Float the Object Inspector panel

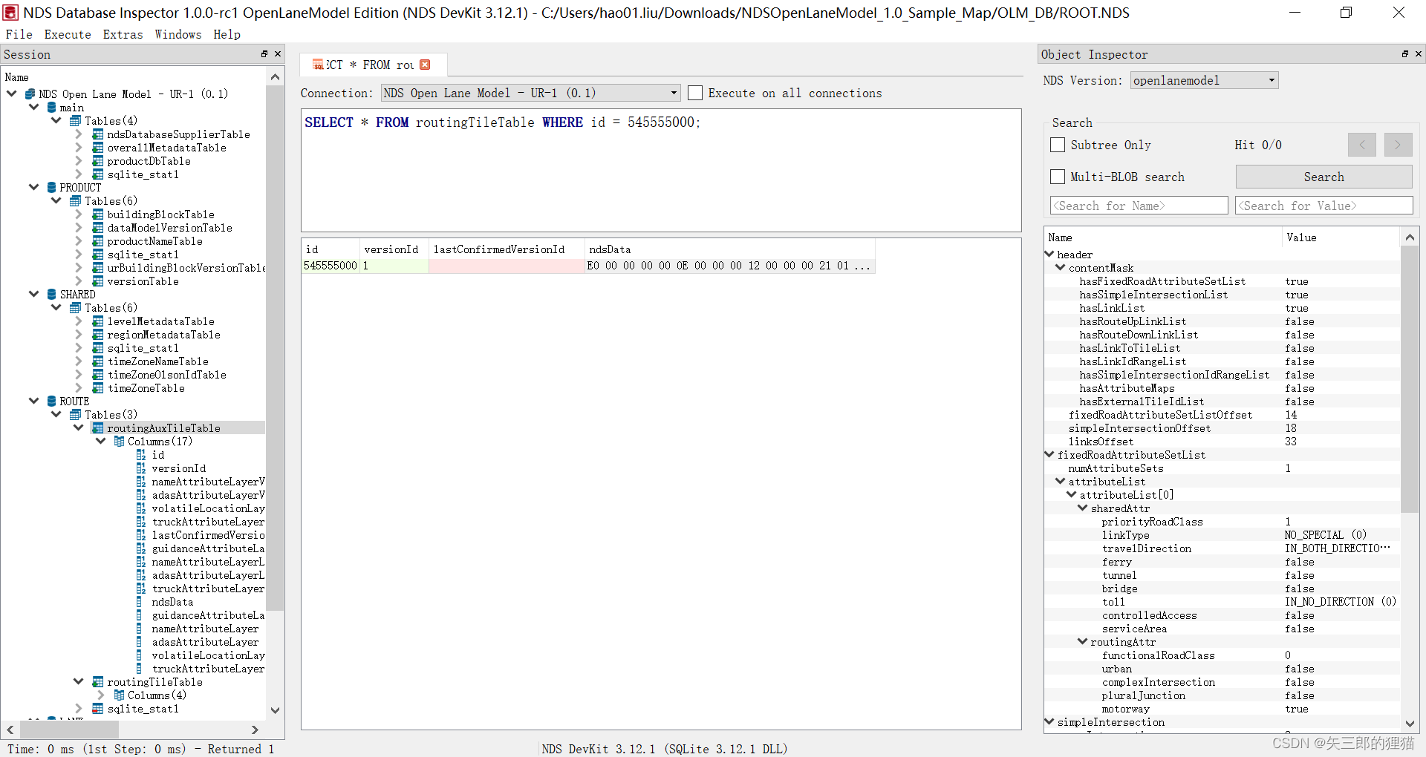(1405, 54)
